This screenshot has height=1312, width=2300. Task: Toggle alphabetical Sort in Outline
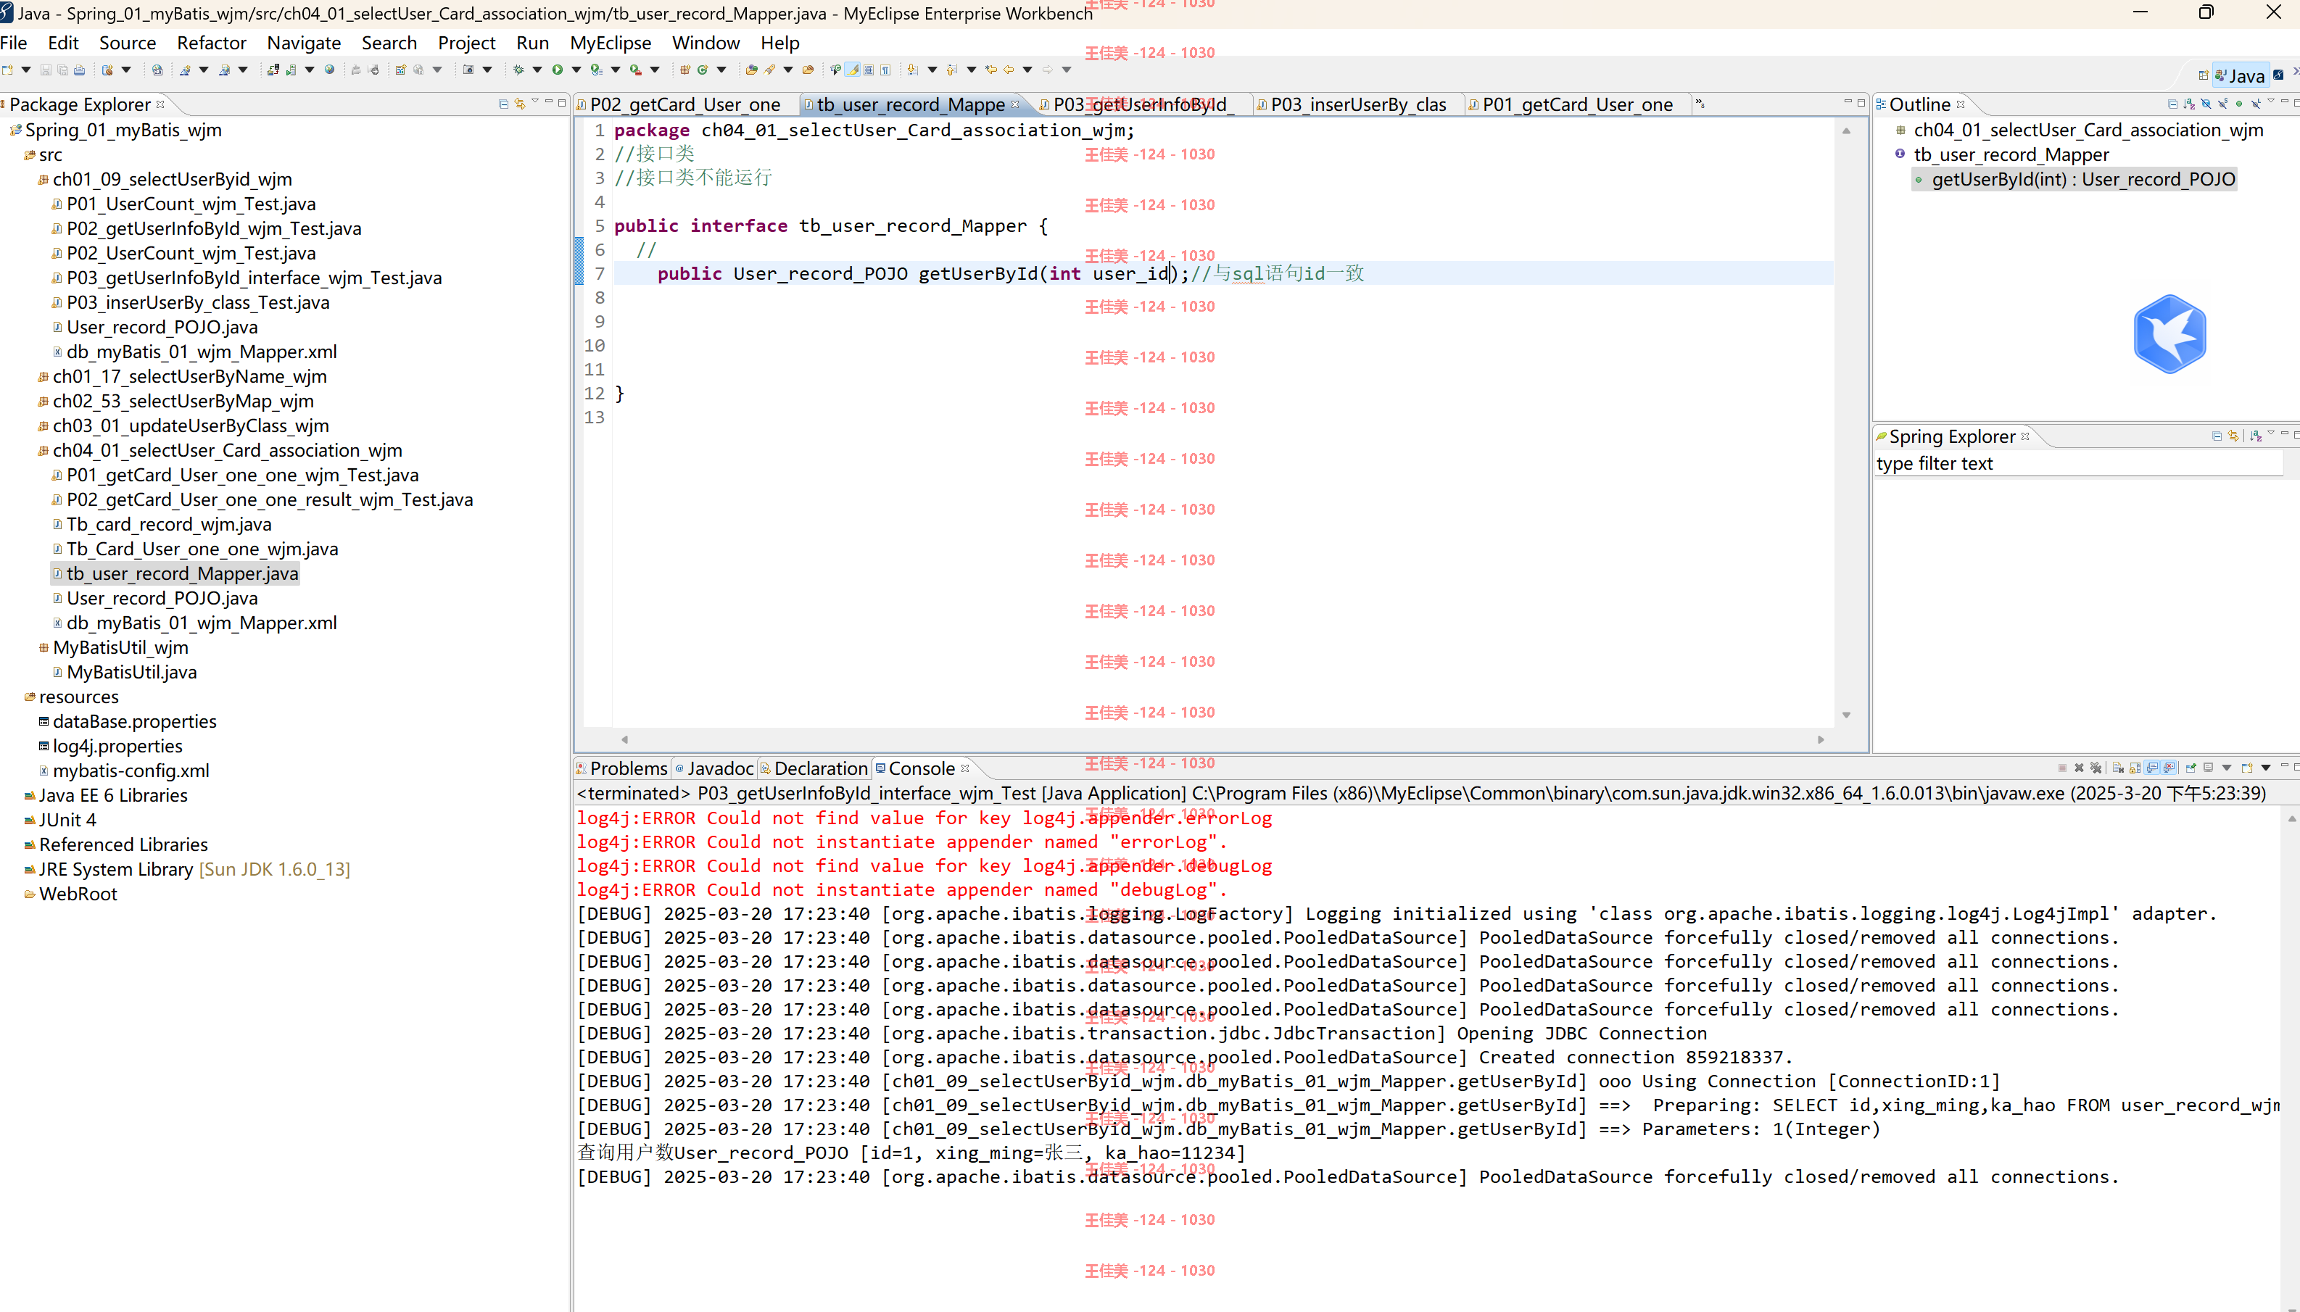2189,104
